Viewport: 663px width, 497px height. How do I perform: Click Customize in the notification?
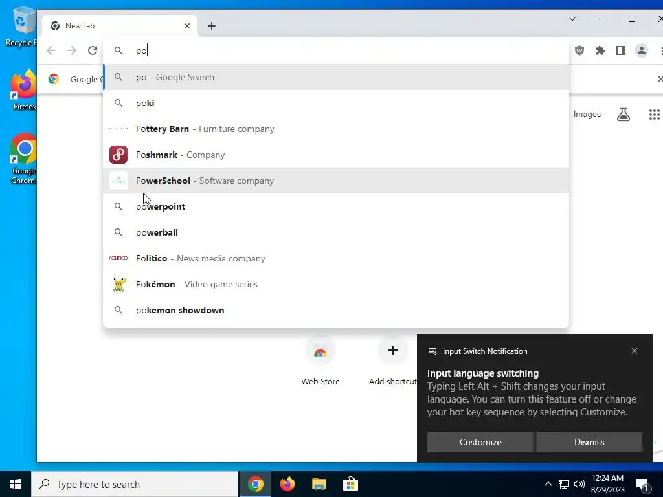click(480, 442)
